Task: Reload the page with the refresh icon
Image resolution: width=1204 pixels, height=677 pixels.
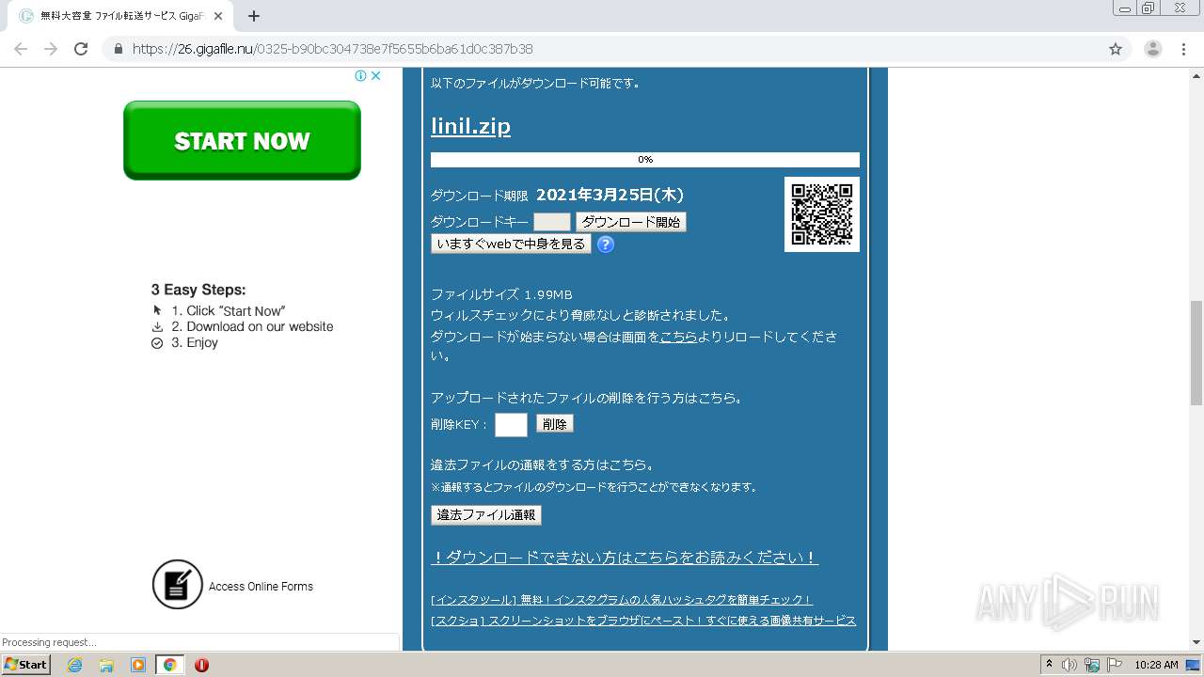Action: coord(81,49)
